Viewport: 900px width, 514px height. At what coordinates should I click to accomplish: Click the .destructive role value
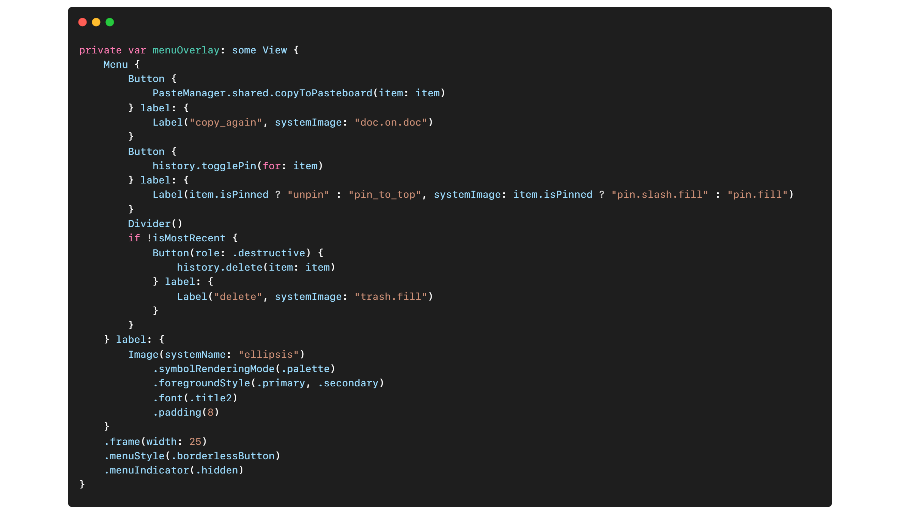click(x=269, y=253)
